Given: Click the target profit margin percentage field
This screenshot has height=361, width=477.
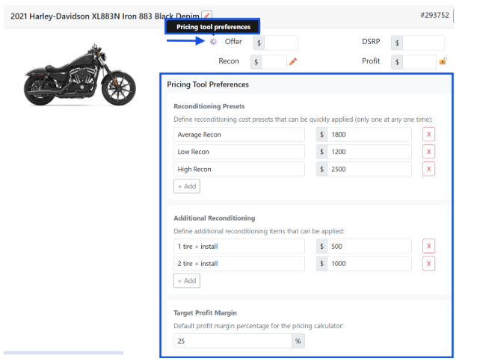Looking at the screenshot, I should (x=232, y=341).
